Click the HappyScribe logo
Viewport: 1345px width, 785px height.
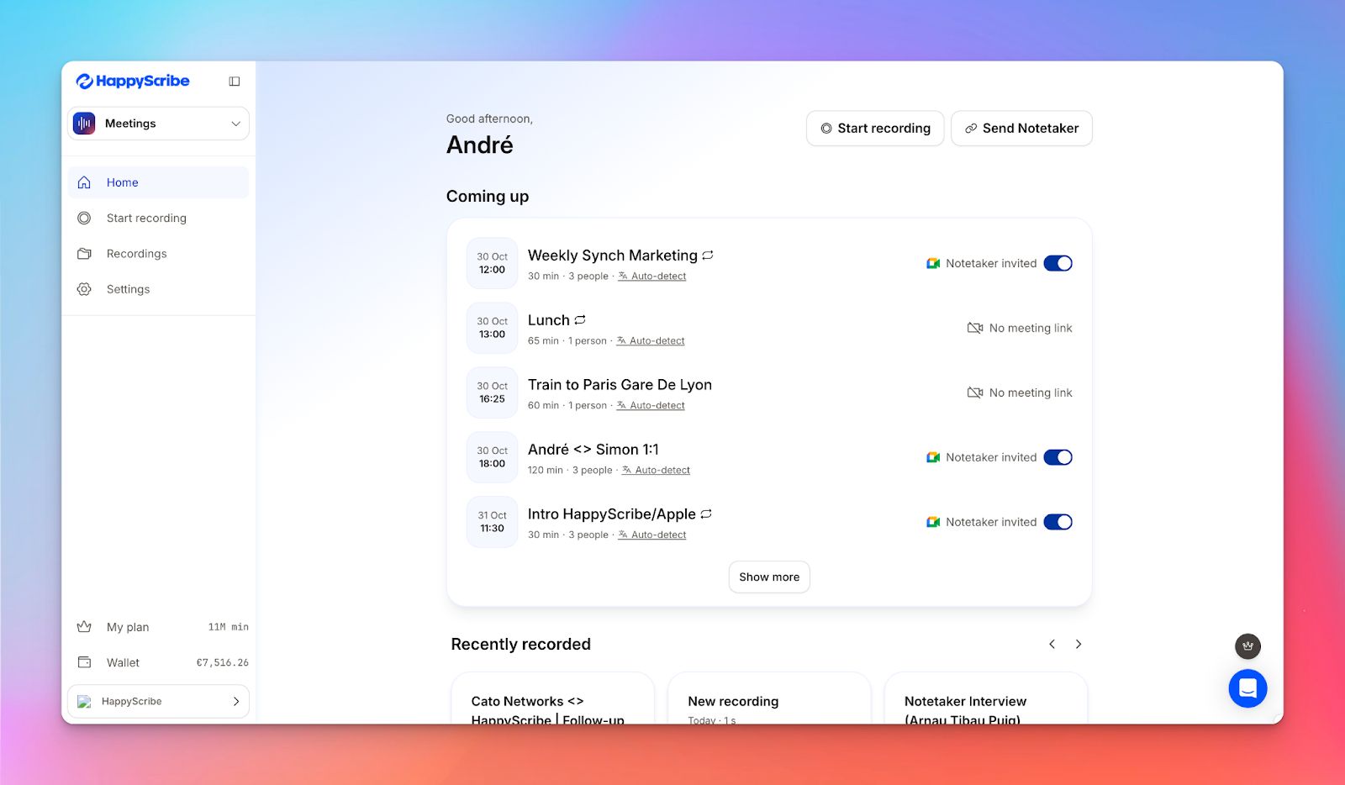(133, 81)
